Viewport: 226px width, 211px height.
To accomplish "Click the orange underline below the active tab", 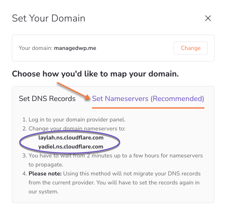I will (x=148, y=108).
